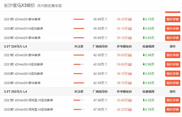Click 报价详情 for 2021款 xDrive30i 领先型
The image size is (182, 117).
tap(173, 100)
